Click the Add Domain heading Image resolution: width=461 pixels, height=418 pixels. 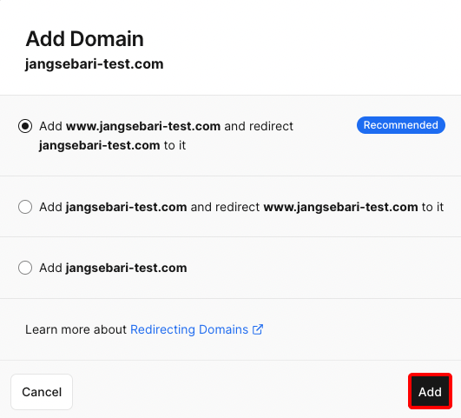tap(85, 39)
